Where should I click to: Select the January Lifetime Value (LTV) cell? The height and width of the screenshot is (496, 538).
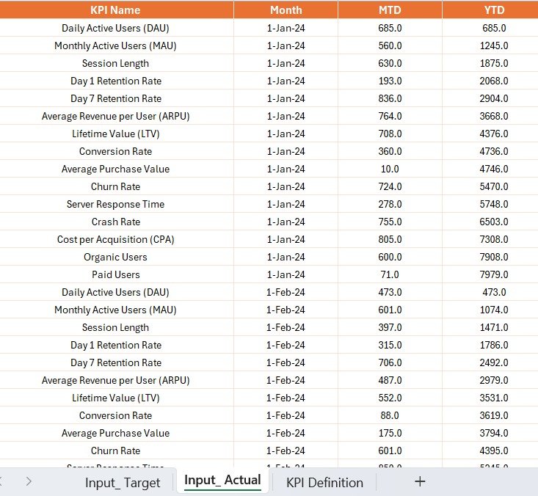tap(115, 134)
